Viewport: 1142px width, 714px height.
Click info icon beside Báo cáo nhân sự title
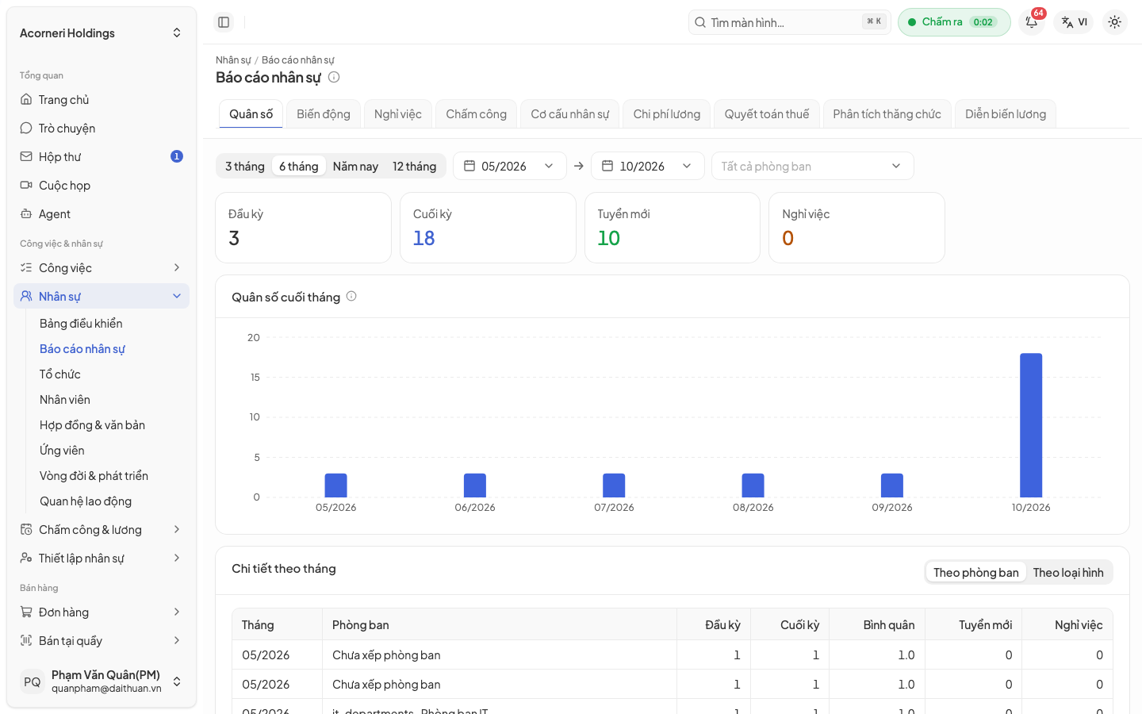click(334, 77)
